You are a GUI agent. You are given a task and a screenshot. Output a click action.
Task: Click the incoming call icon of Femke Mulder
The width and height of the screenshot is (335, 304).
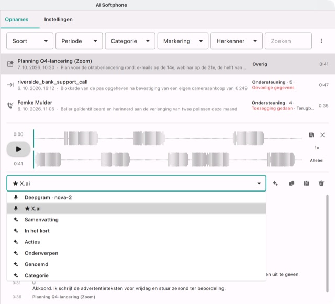pos(10,105)
